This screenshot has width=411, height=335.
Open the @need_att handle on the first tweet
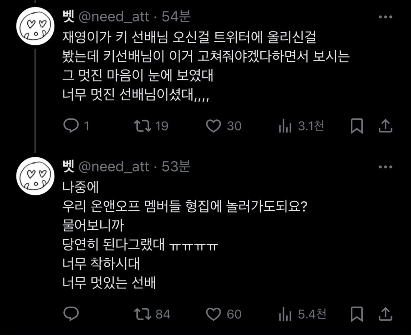click(114, 16)
